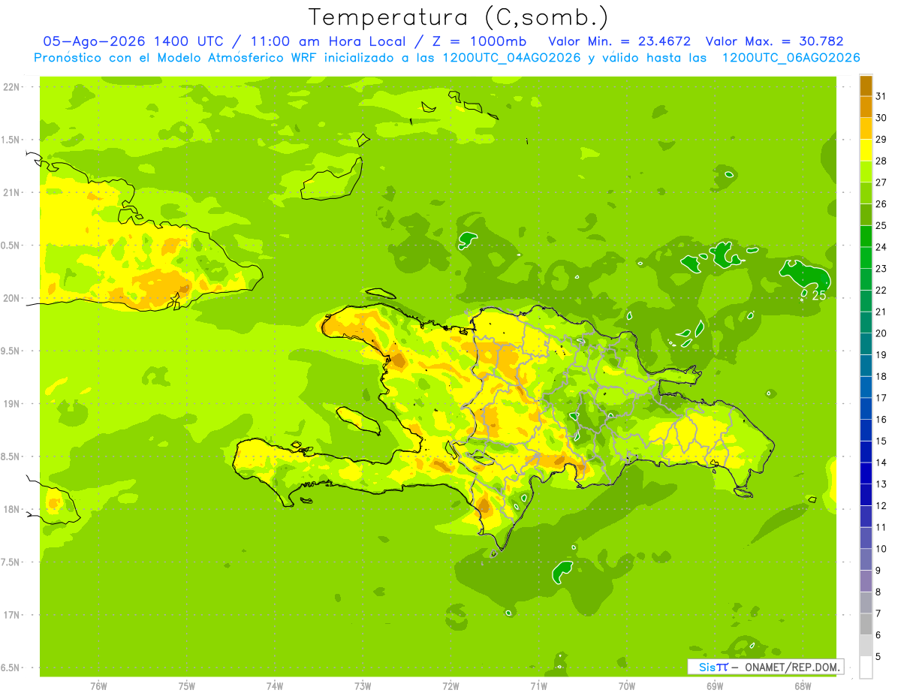Viewport: 901px width, 696px height.
Task: Click the latitude label "21N"
Action: [13, 192]
